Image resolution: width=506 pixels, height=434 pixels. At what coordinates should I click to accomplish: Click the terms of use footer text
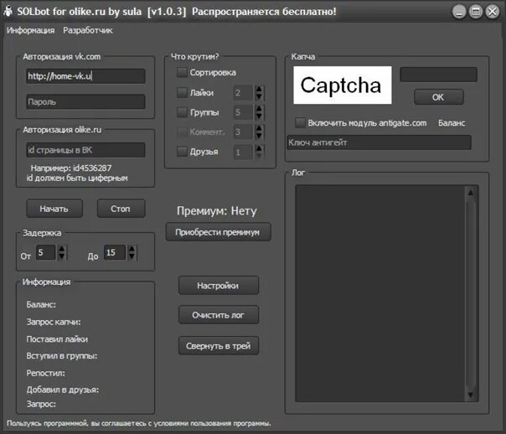[x=139, y=423]
